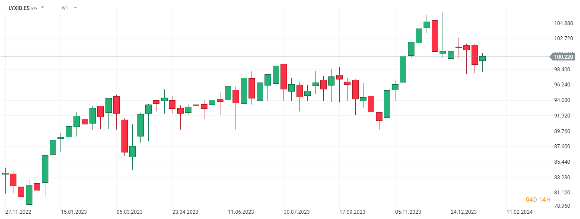The width and height of the screenshot is (580, 219).
Task: Click the 94.080 price axis label
Action: pos(563,100)
